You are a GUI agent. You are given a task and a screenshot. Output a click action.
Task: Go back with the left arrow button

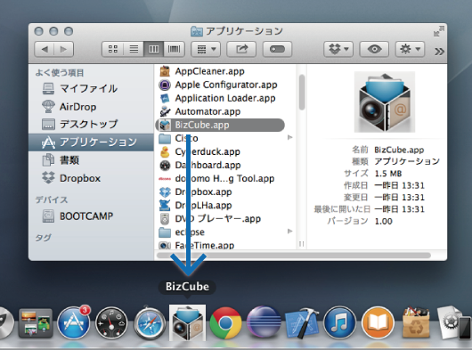[x=45, y=49]
